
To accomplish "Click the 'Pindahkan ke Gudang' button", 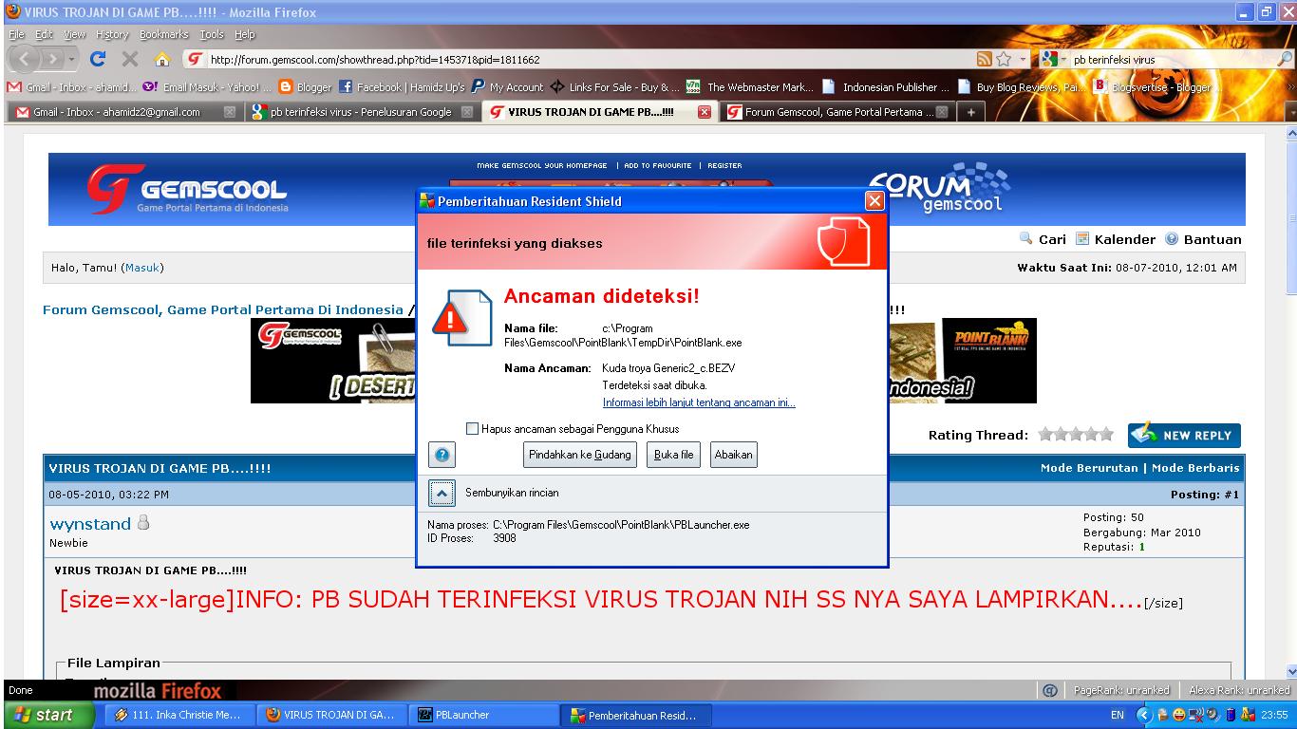I will point(579,455).
